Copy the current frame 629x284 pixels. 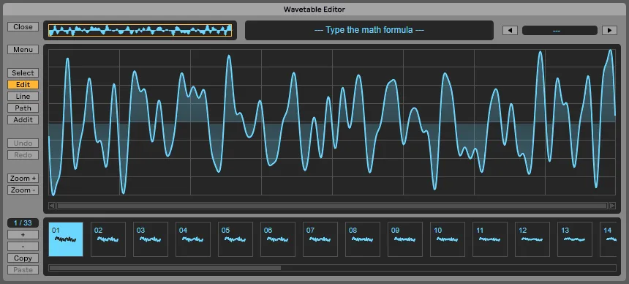click(23, 258)
